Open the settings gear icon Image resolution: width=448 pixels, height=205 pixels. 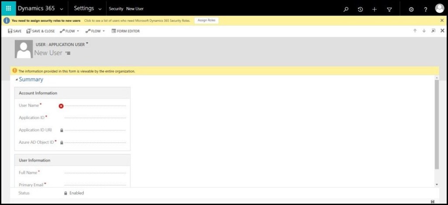tap(411, 9)
